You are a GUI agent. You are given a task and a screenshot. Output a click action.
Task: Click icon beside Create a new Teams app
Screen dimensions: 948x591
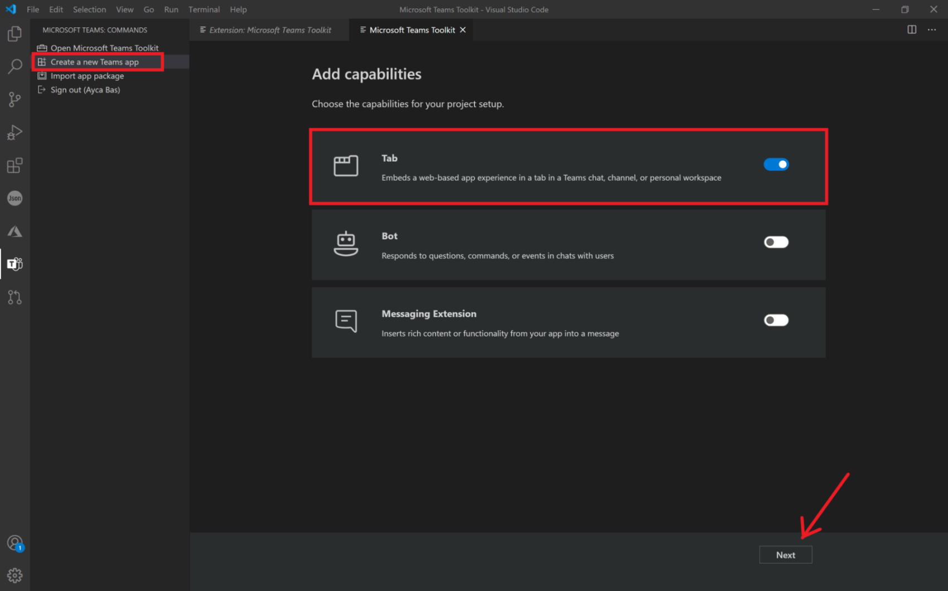point(42,62)
